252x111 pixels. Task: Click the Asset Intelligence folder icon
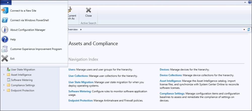click(x=8, y=75)
